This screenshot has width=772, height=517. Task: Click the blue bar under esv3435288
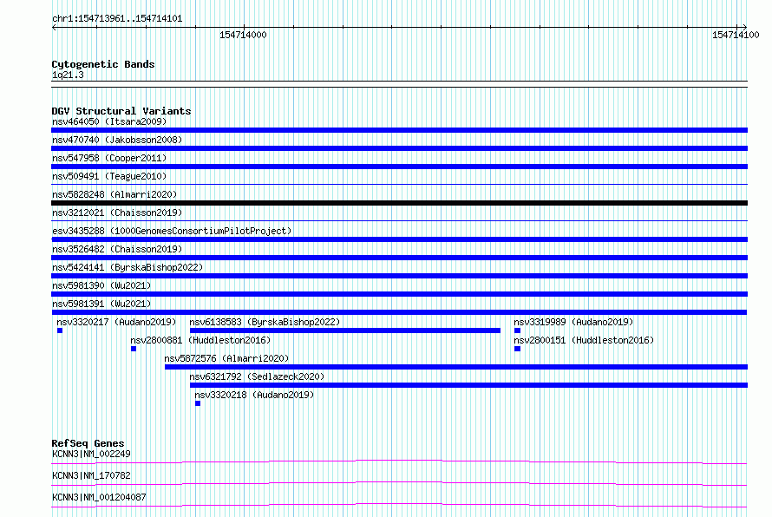(x=399, y=239)
